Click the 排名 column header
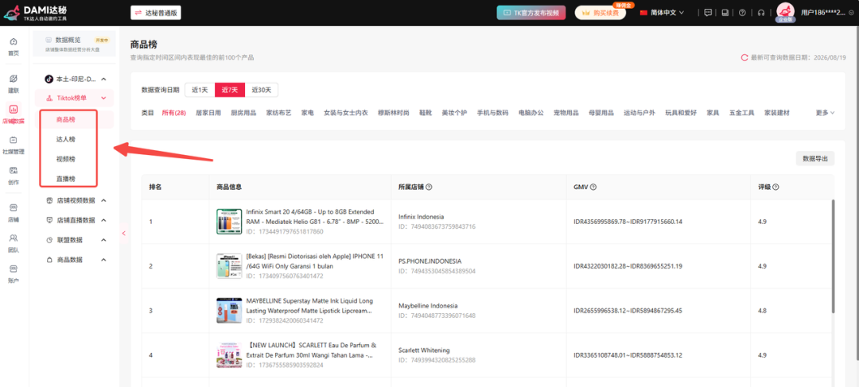 coord(155,188)
